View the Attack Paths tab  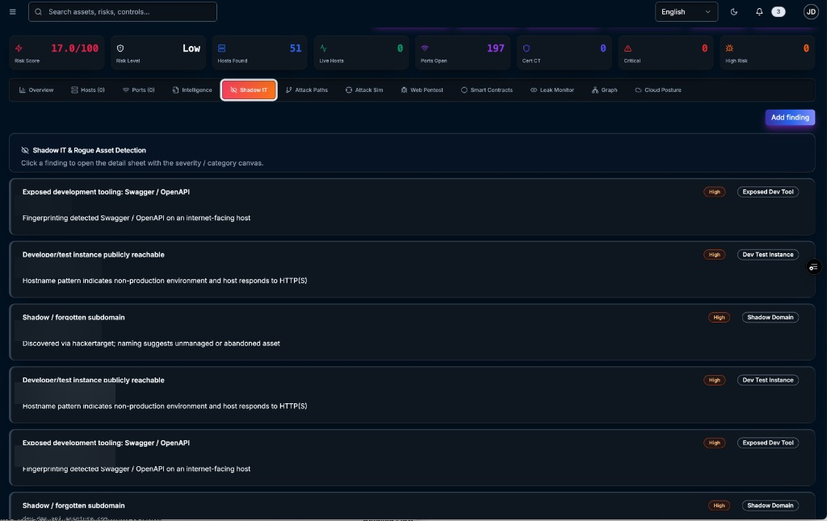pos(306,90)
